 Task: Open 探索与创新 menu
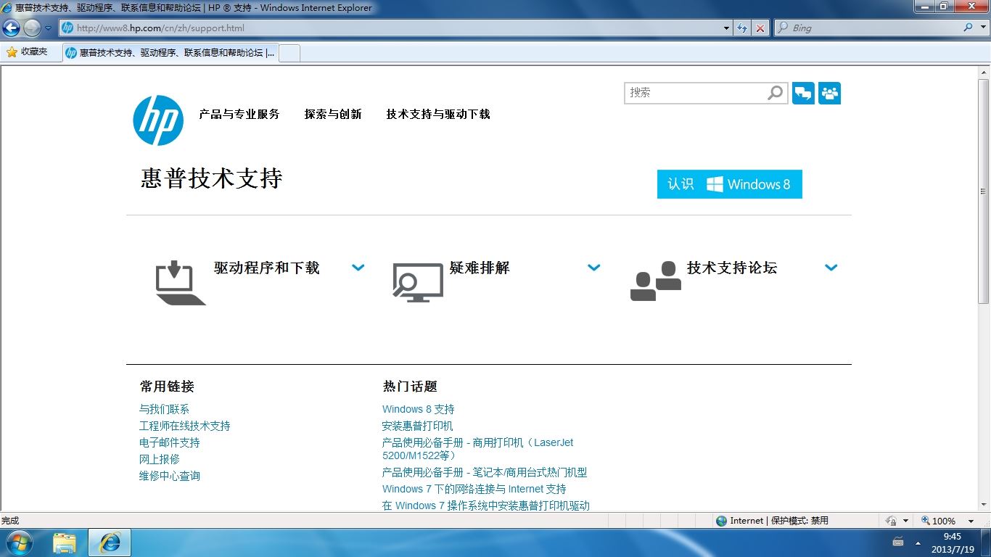(333, 114)
